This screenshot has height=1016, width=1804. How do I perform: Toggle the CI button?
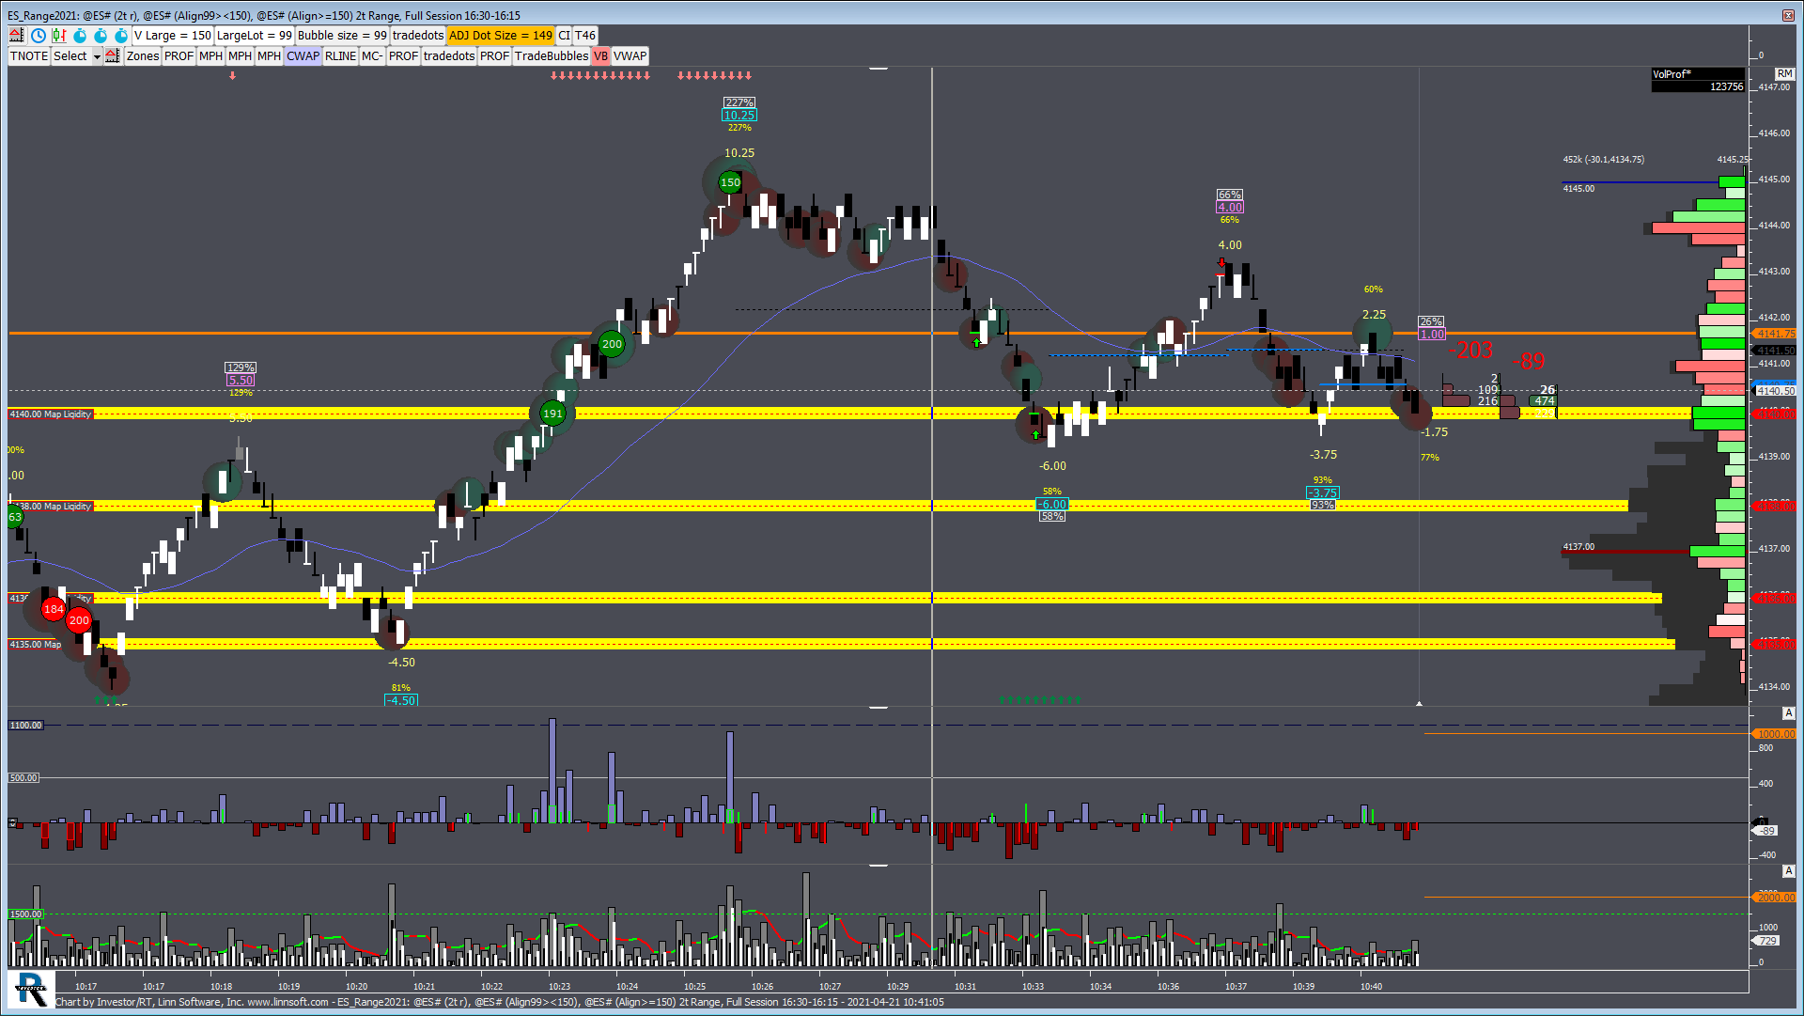[564, 36]
